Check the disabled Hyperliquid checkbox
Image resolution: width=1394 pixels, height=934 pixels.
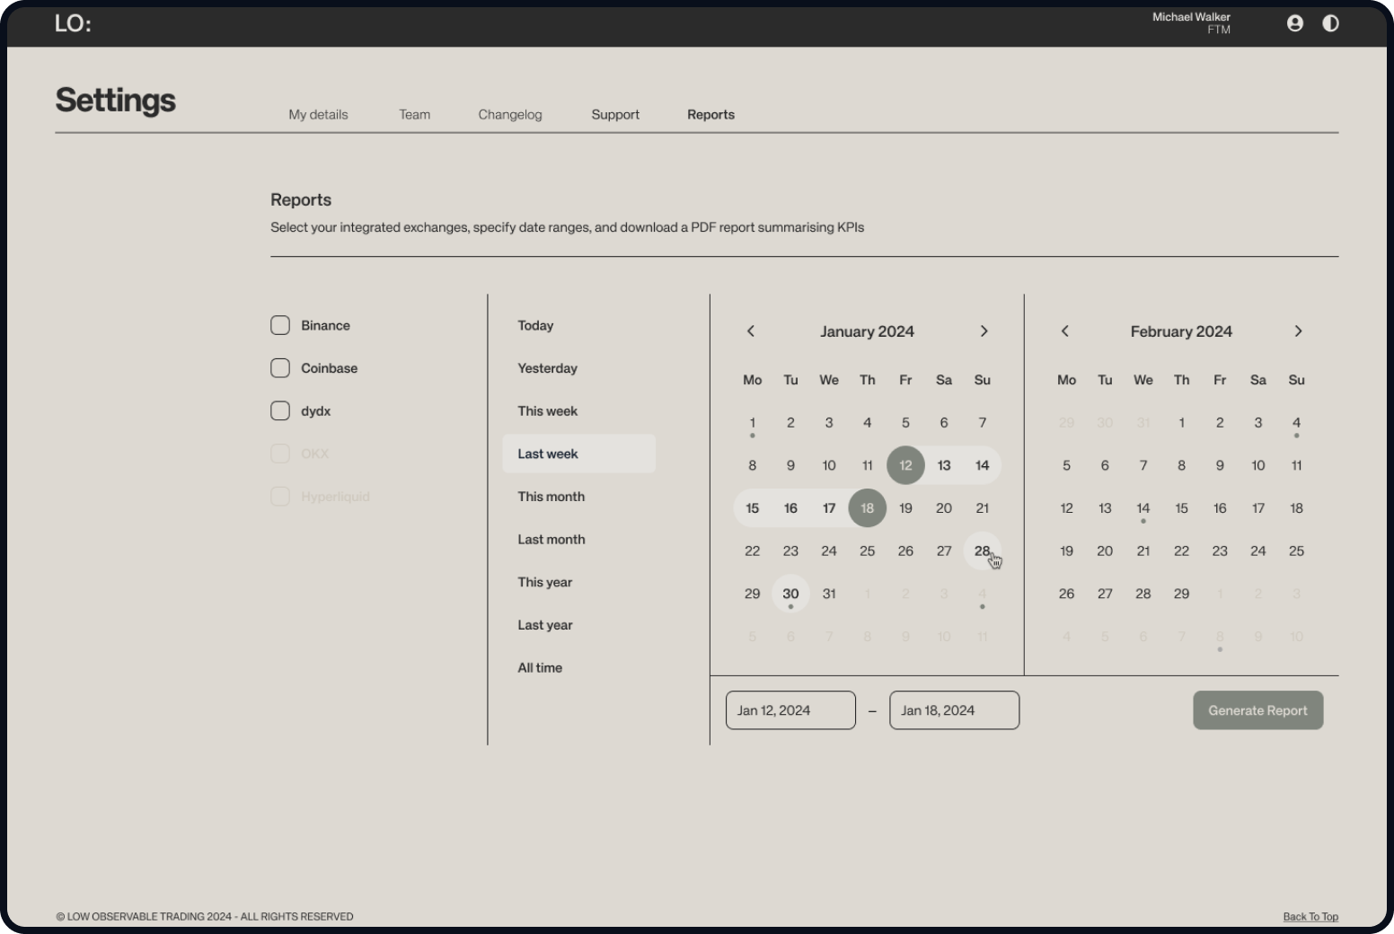point(280,497)
